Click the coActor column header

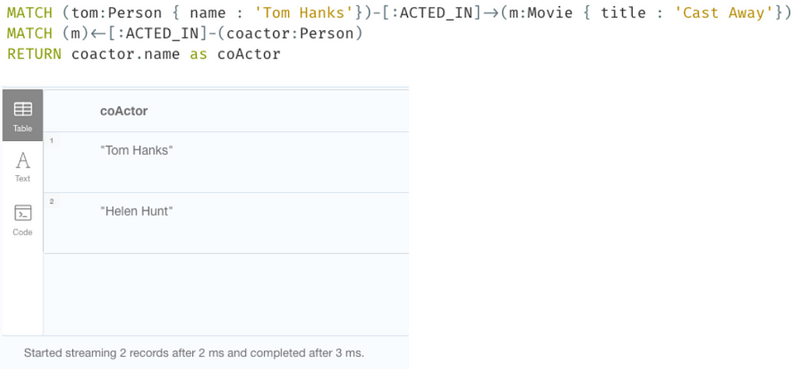[124, 111]
